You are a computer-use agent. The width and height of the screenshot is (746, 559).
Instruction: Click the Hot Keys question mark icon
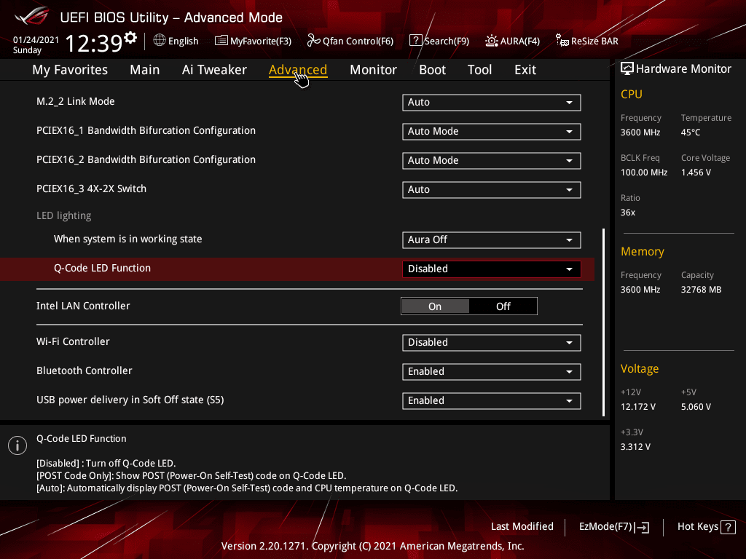[728, 527]
